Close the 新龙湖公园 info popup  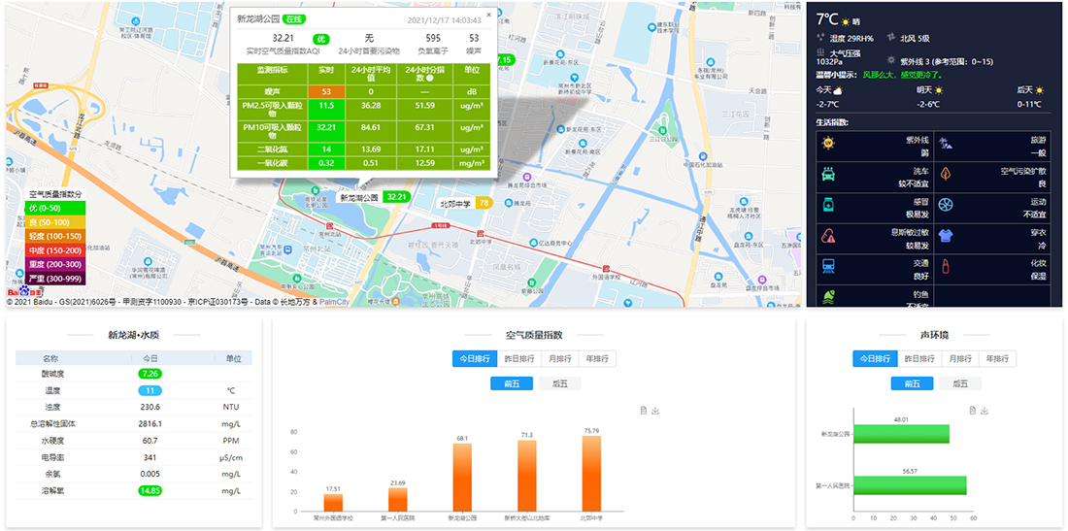tap(488, 15)
